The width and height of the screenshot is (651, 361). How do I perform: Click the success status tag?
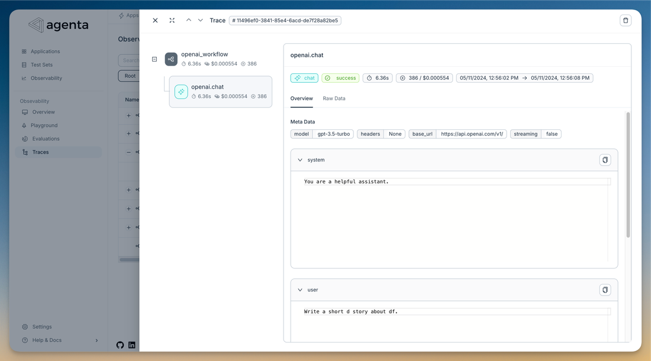(x=340, y=78)
